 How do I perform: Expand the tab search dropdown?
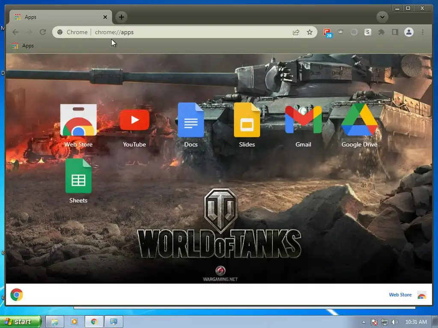pyautogui.click(x=382, y=17)
